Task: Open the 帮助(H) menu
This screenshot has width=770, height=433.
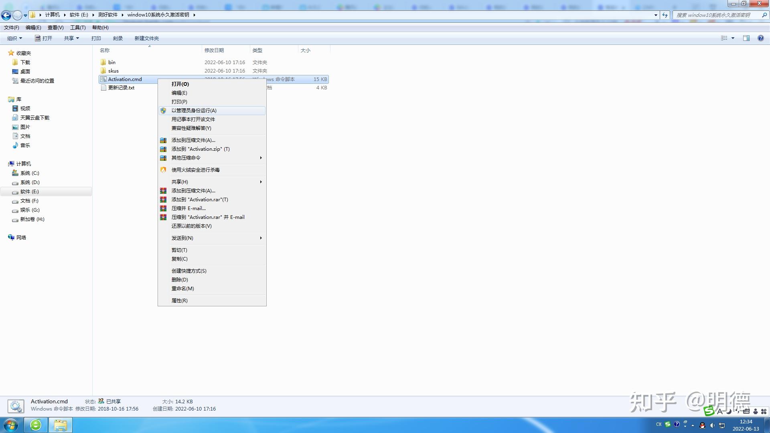Action: (100, 28)
